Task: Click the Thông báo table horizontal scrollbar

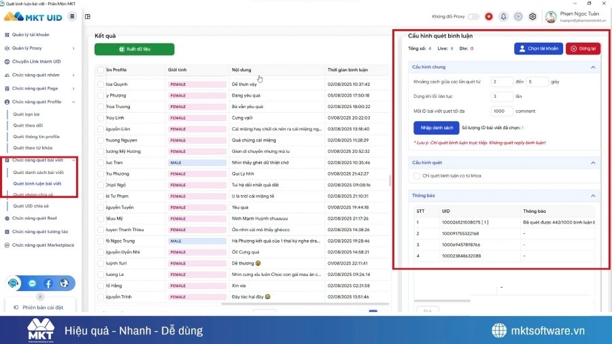Action: point(442,300)
